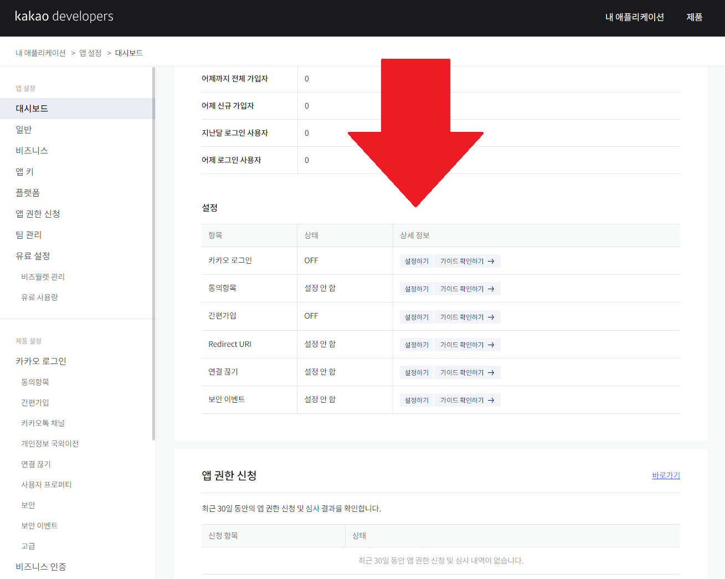Image resolution: width=725 pixels, height=579 pixels.
Task: Open 동의항목 sidebar sub-item
Action: click(35, 382)
